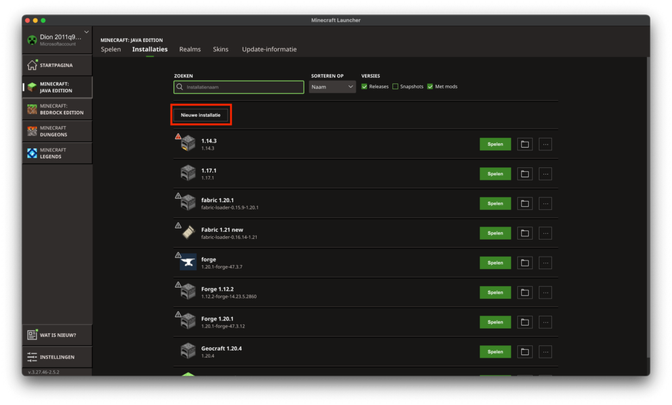Screen dimensions: 672x405
Task: Open the Sorteren op Naam dropdown
Action: [x=332, y=87]
